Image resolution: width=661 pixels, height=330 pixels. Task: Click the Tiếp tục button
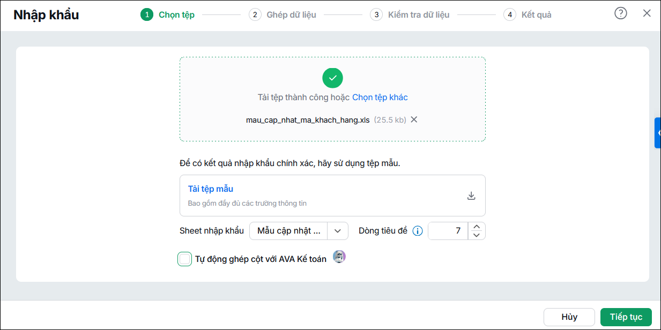click(626, 317)
